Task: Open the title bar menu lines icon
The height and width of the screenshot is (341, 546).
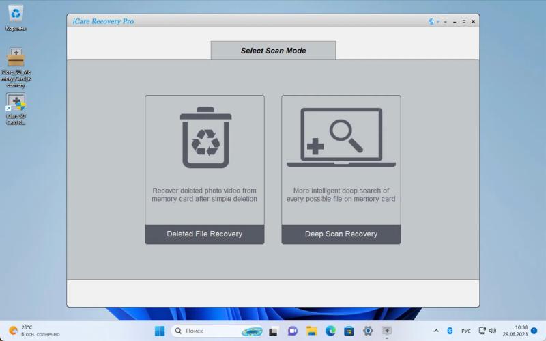Action: point(446,22)
